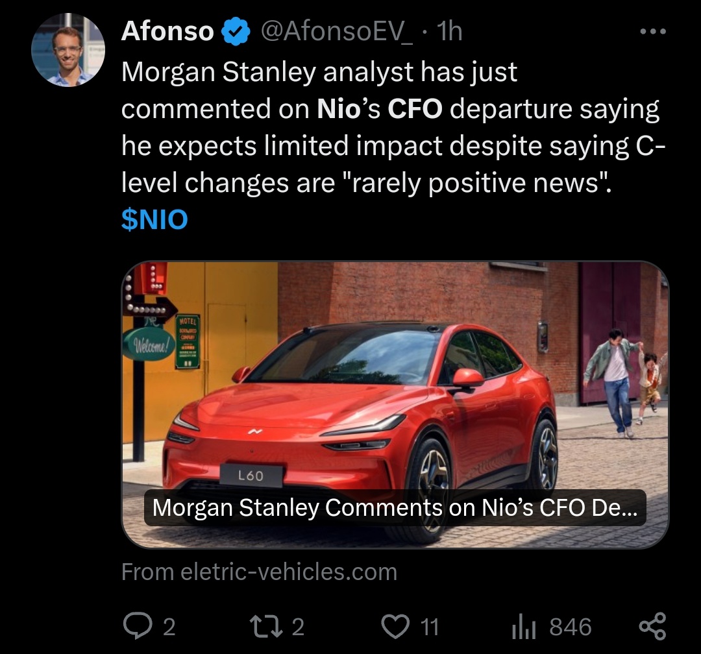Click the reply speech bubble icon

(137, 626)
